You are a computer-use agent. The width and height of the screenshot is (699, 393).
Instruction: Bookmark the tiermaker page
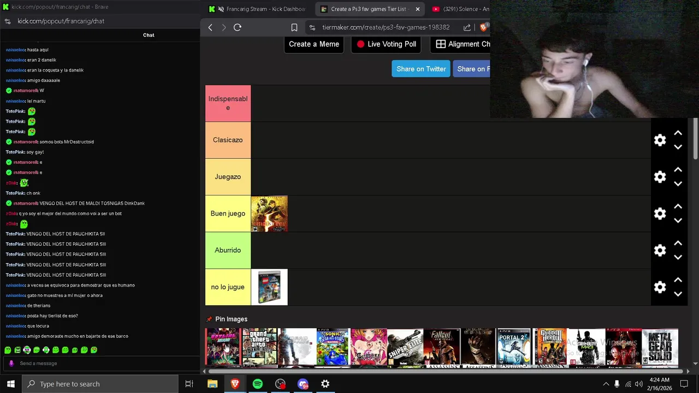[x=294, y=27]
